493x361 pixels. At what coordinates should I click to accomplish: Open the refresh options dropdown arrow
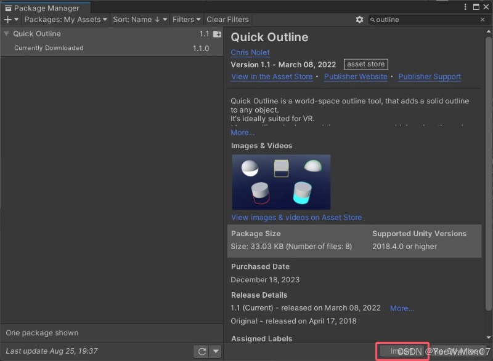216,351
